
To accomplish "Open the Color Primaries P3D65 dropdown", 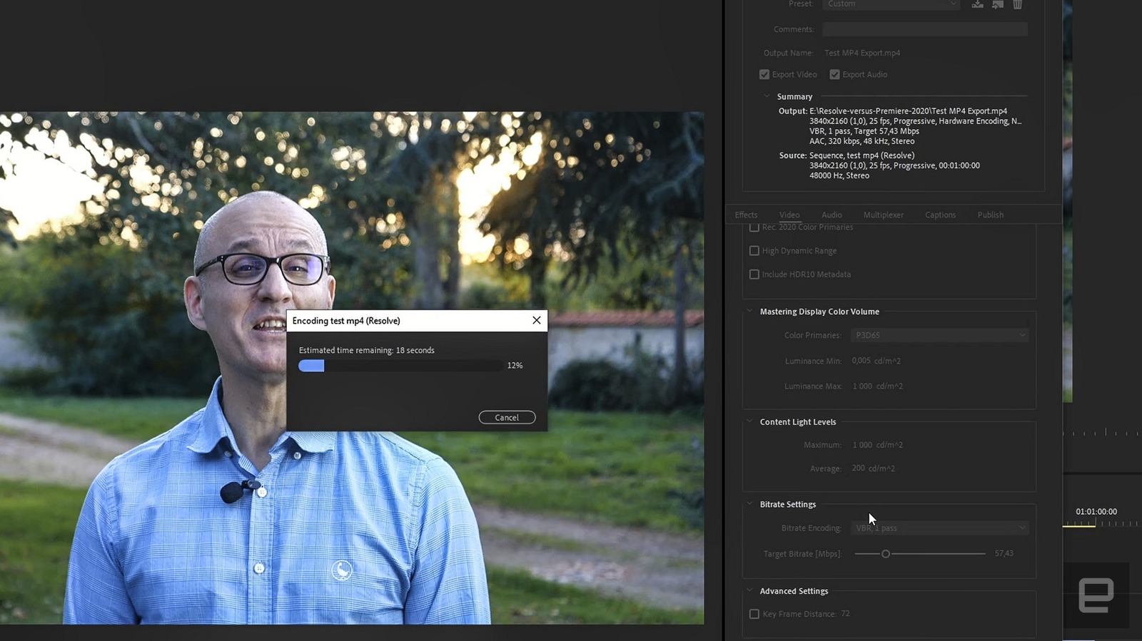I will [x=939, y=335].
